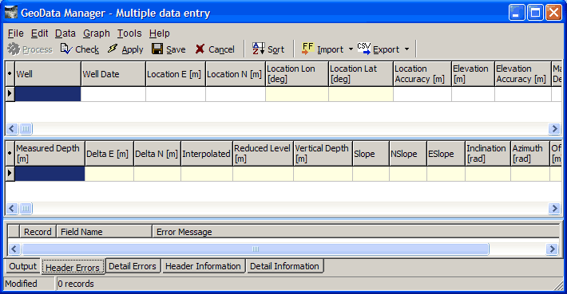Open the Edit menu
The width and height of the screenshot is (567, 294).
coord(39,33)
